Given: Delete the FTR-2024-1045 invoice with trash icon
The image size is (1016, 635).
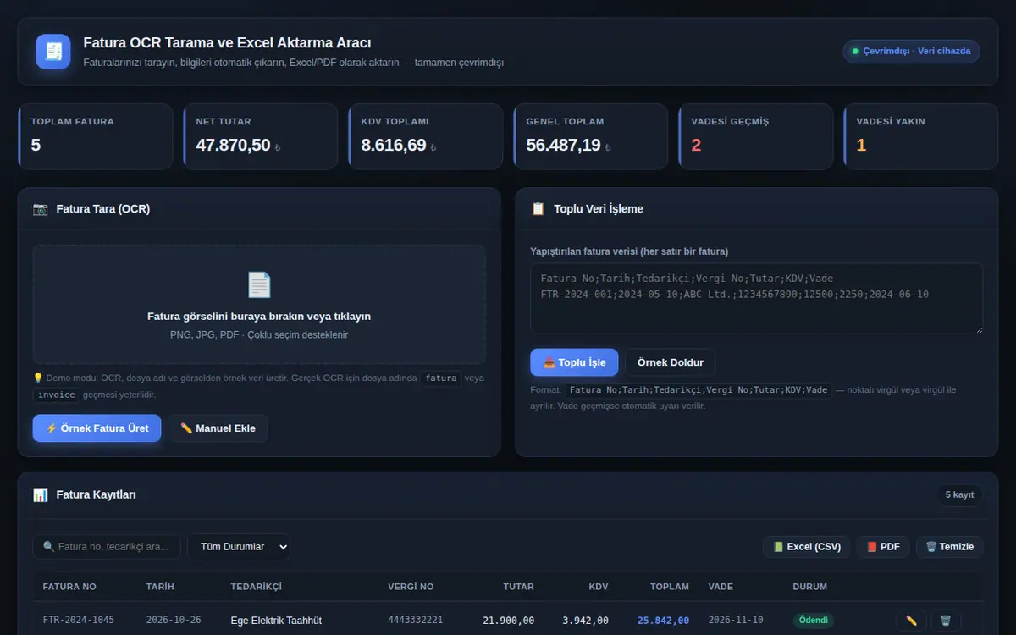Looking at the screenshot, I should (x=946, y=621).
